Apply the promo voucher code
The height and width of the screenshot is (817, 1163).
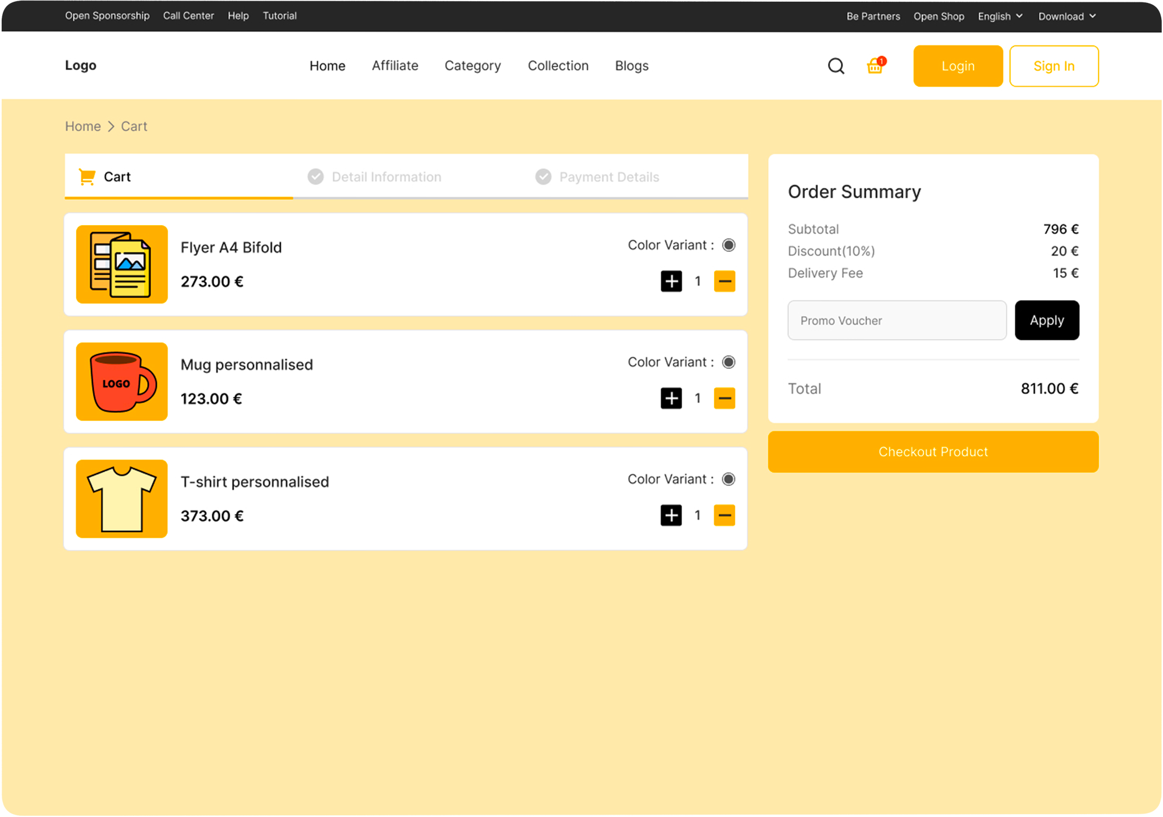click(x=1047, y=320)
